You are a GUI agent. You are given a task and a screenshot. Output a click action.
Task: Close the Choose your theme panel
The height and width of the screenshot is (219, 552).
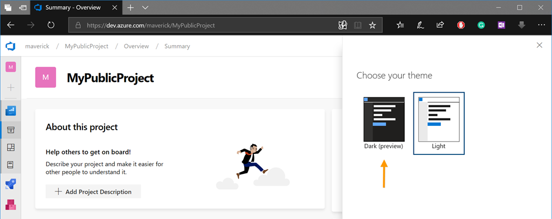(x=539, y=45)
